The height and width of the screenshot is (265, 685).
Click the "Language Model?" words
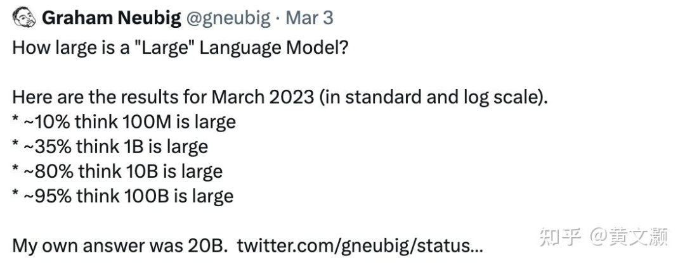coord(274,48)
